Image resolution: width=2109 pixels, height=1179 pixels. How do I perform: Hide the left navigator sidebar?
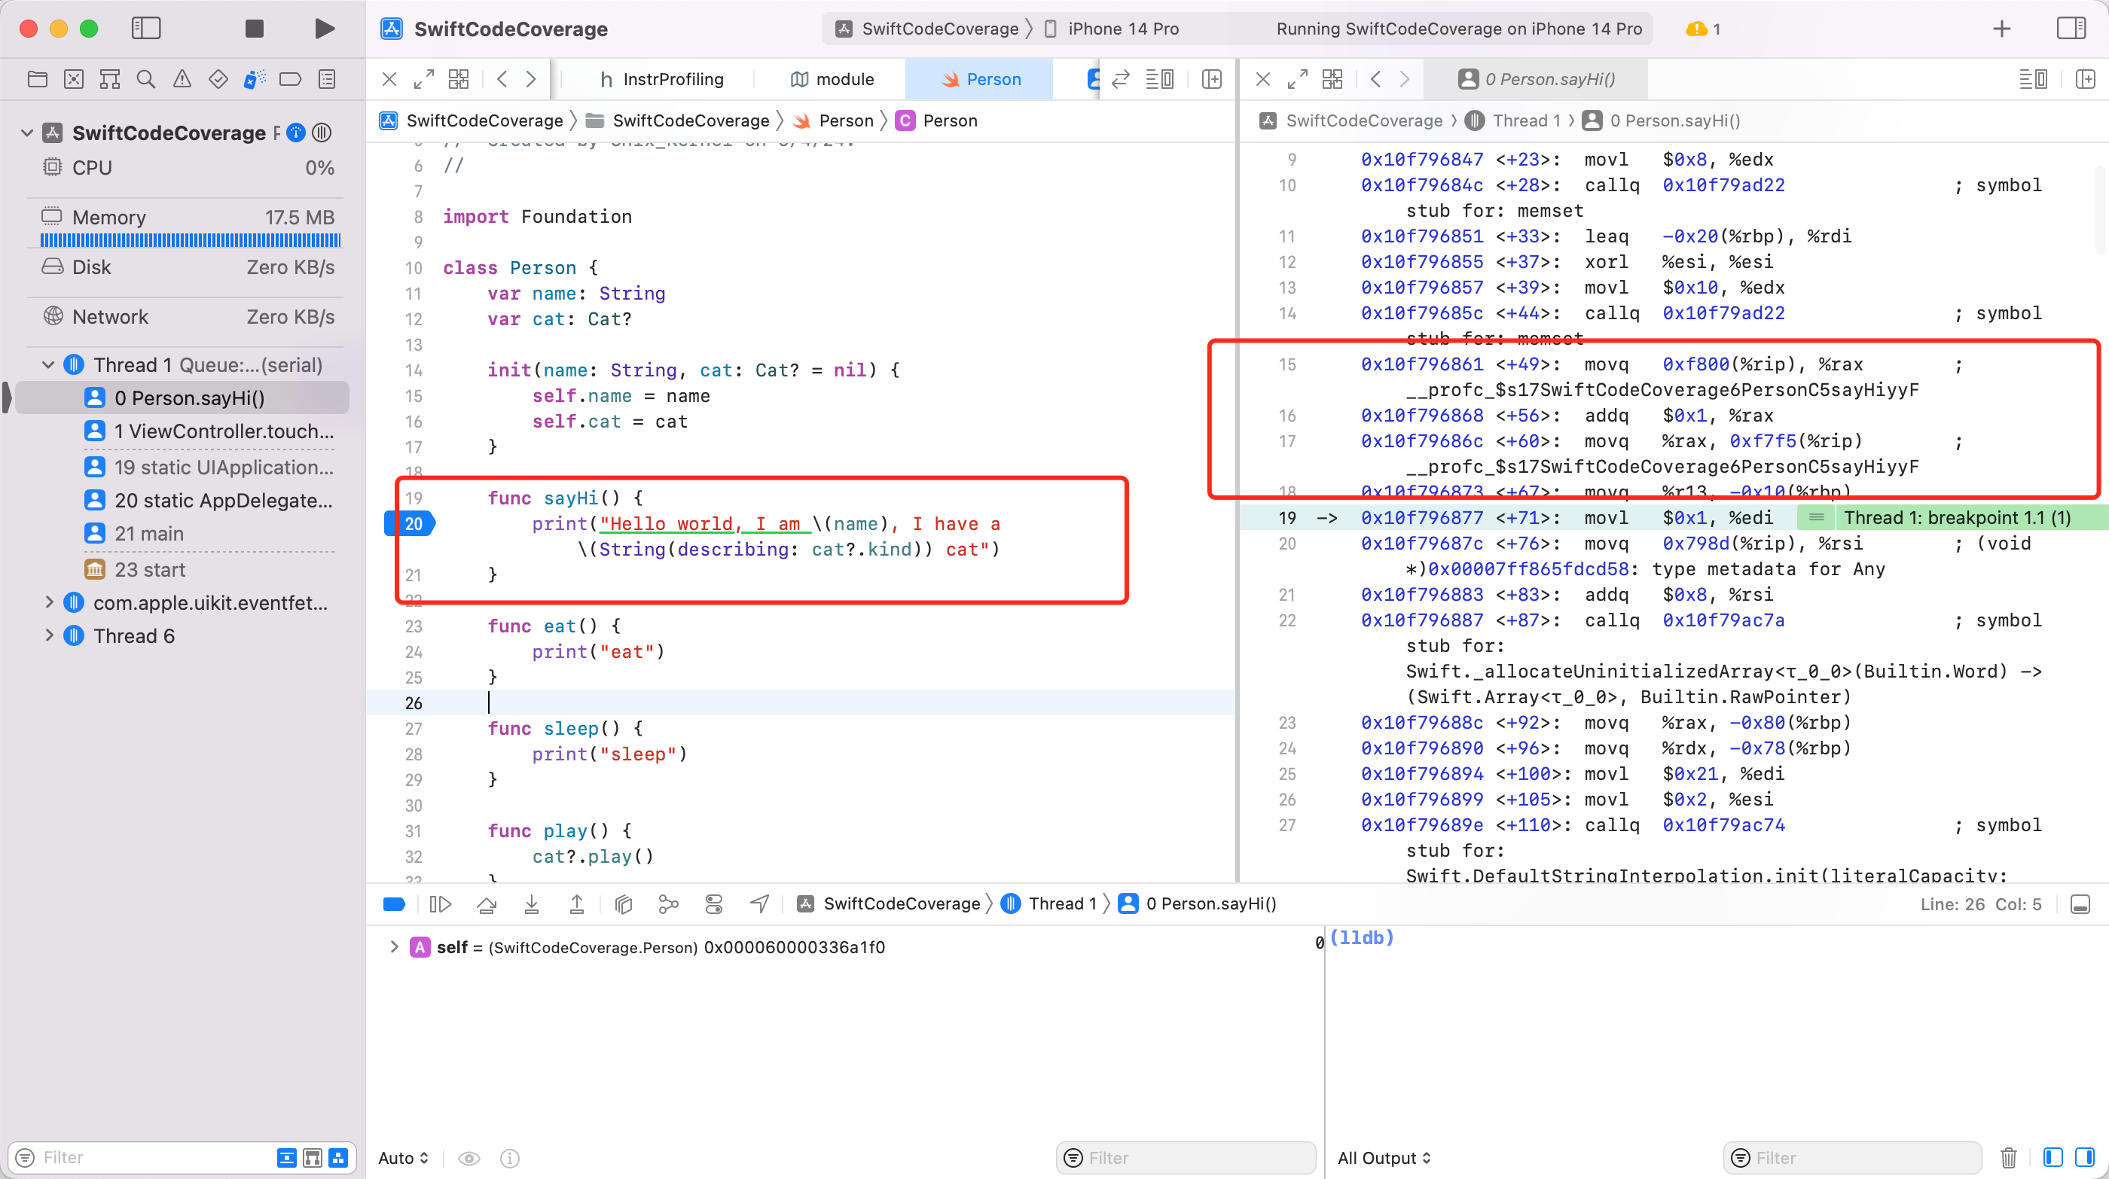(x=145, y=29)
